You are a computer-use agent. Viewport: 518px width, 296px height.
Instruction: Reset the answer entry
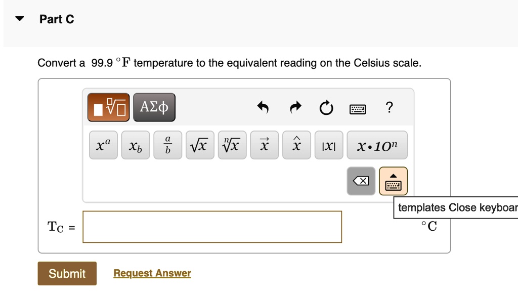(x=326, y=107)
